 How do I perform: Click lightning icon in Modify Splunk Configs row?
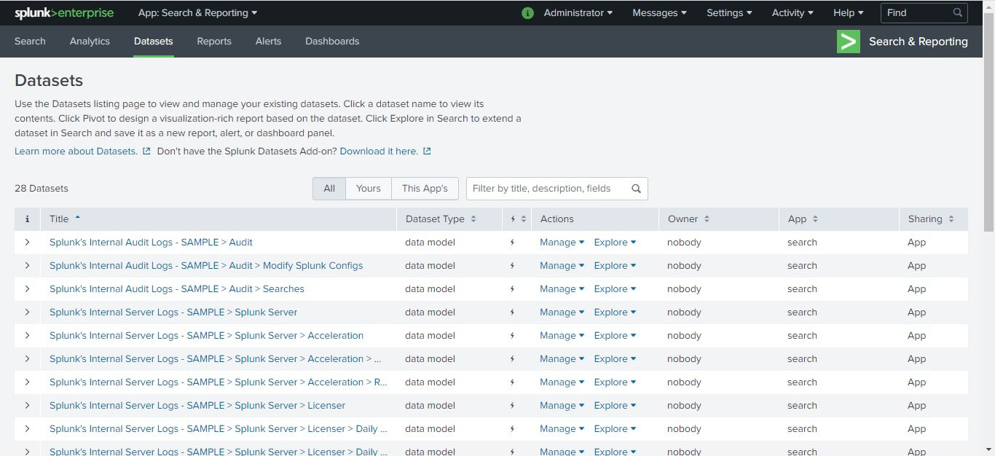[512, 266]
